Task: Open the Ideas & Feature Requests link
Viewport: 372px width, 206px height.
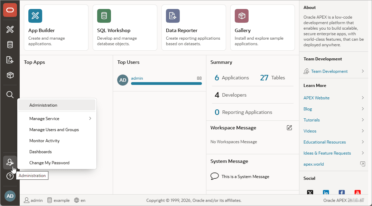Action: (x=327, y=153)
